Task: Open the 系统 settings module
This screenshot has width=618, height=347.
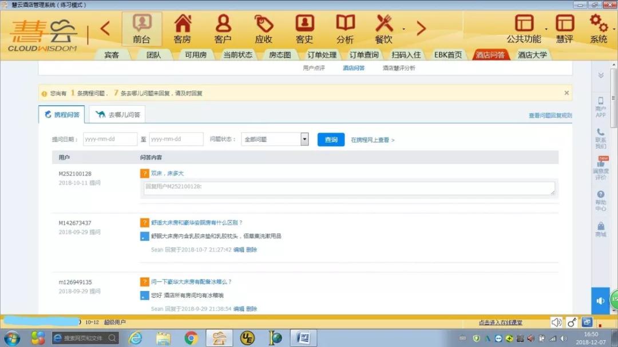Action: [x=599, y=29]
